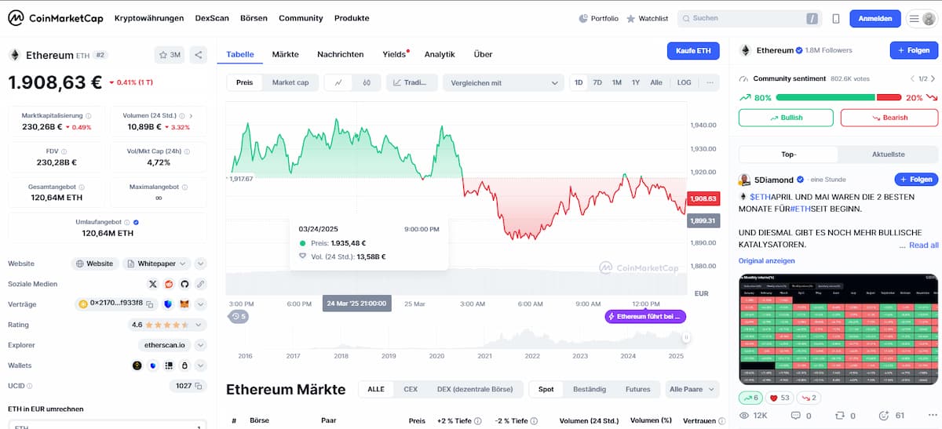This screenshot has width=942, height=429.
Task: Expand the Explorer row chevron
Action: (200, 345)
